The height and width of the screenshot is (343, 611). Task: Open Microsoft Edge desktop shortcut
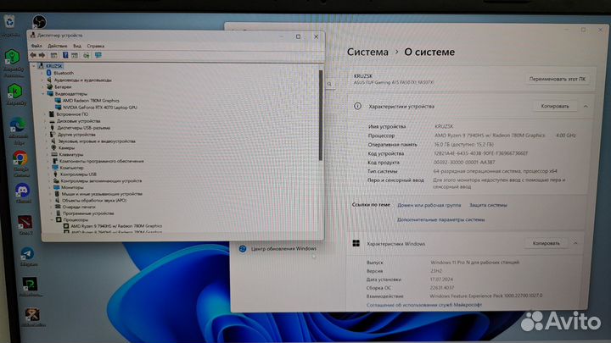(x=18, y=125)
